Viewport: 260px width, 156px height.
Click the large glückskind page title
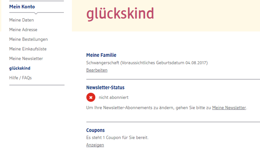[120, 14]
